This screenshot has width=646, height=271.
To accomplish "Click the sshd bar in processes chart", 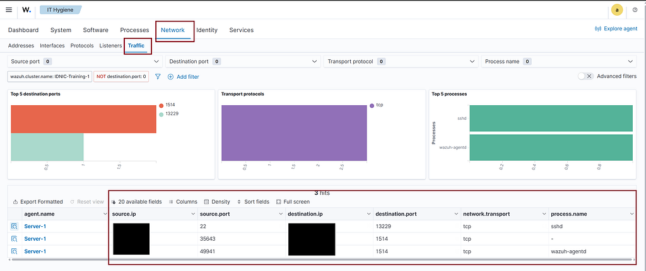I will 551,118.
